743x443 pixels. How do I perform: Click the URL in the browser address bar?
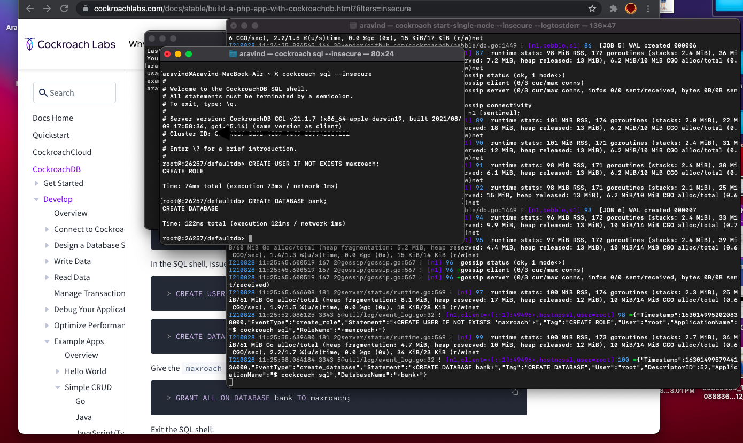pos(214,9)
